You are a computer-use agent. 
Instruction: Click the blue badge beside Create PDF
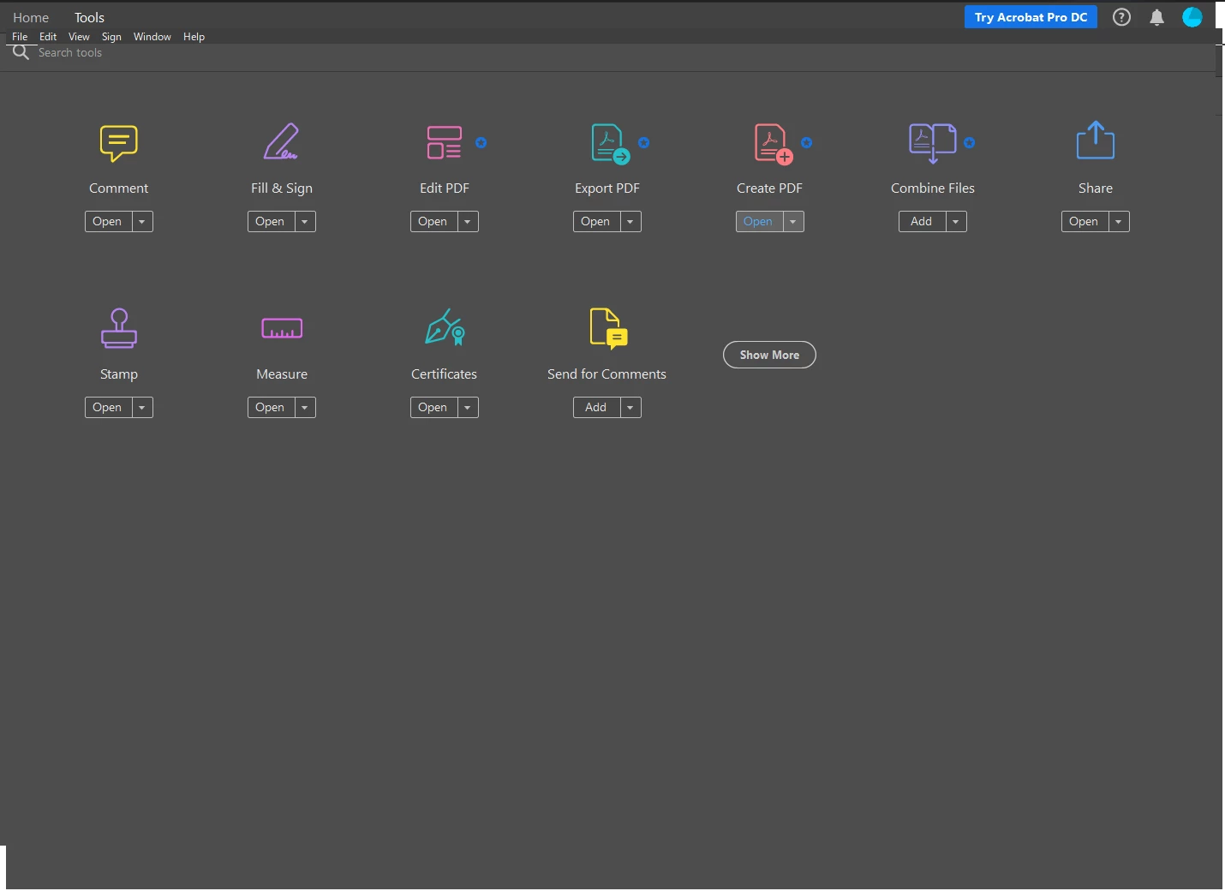(807, 143)
